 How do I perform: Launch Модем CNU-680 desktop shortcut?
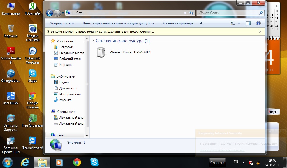point(33,33)
